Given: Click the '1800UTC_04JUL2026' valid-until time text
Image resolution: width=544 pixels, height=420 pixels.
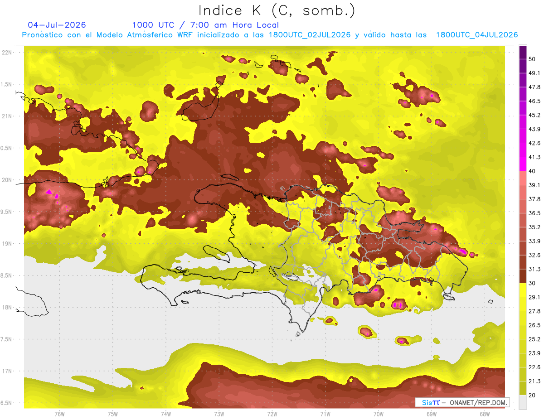Looking at the screenshot, I should (477, 35).
